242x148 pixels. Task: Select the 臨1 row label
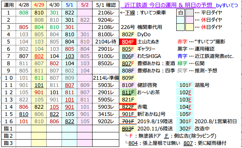pyautogui.click(x=9, y=129)
